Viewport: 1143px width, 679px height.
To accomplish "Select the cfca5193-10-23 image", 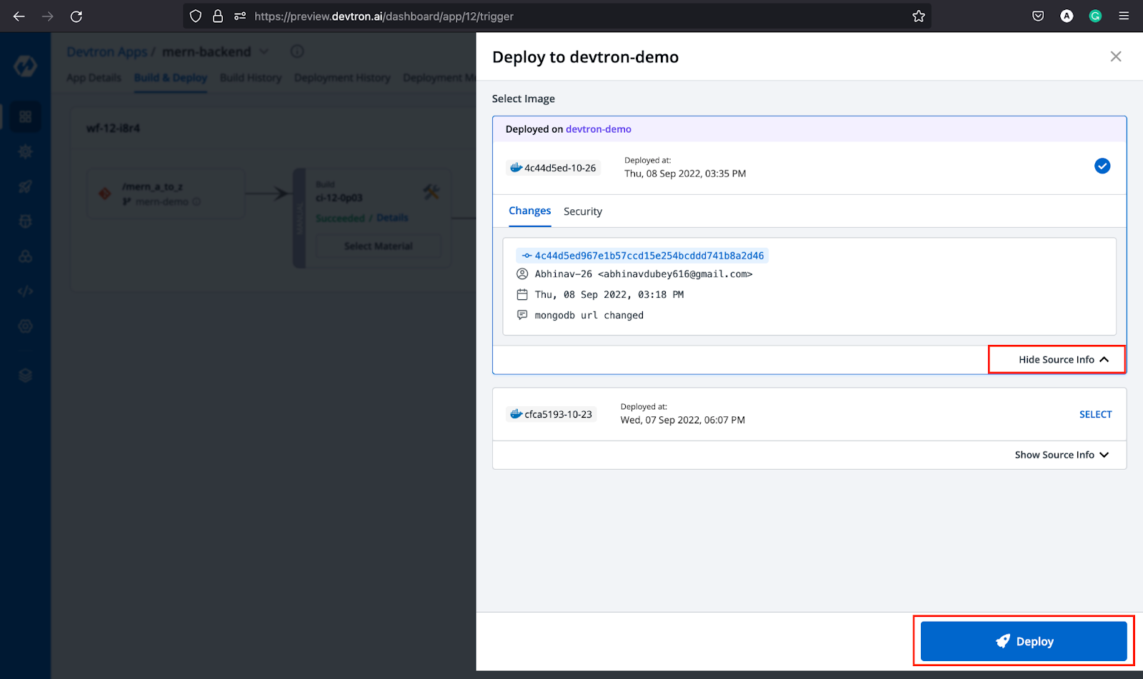I will coord(1095,414).
